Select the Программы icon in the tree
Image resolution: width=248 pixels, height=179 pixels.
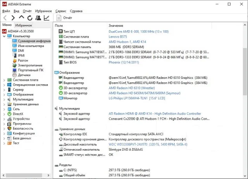[x=9, y=123]
